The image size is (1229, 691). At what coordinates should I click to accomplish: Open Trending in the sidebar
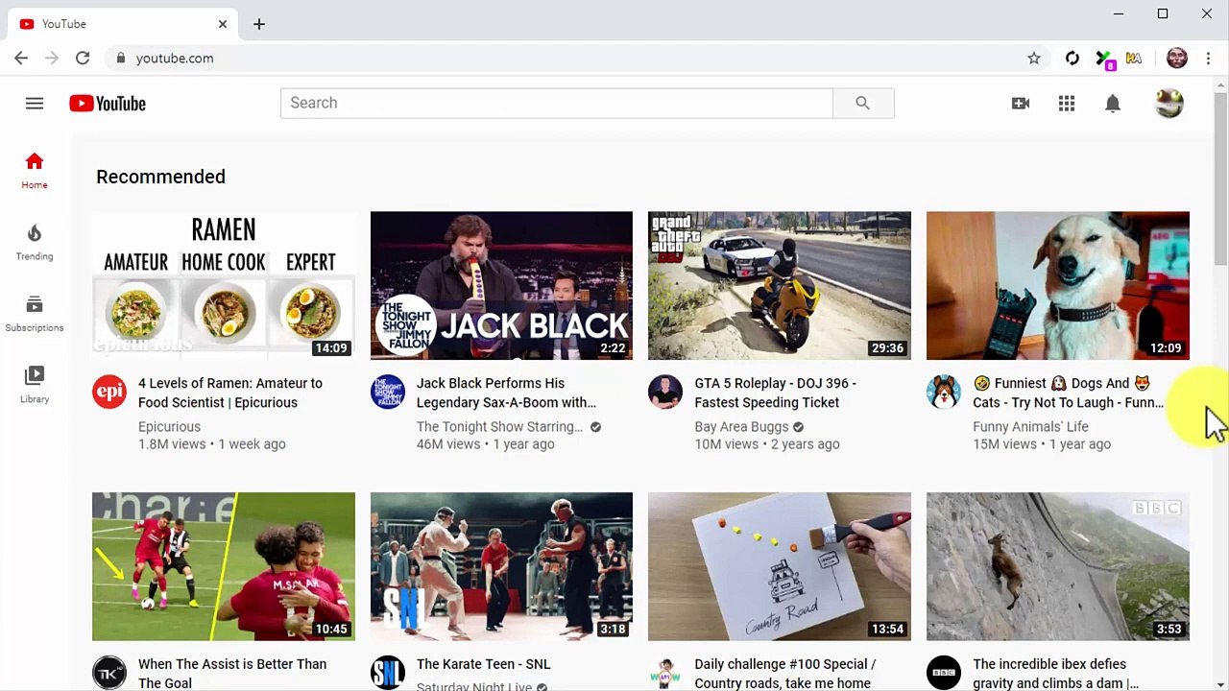click(35, 242)
